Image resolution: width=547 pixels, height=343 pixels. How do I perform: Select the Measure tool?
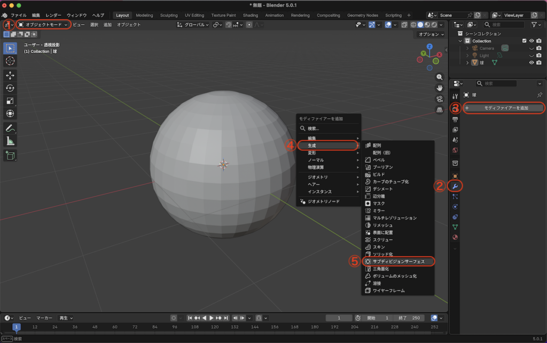coord(10,141)
